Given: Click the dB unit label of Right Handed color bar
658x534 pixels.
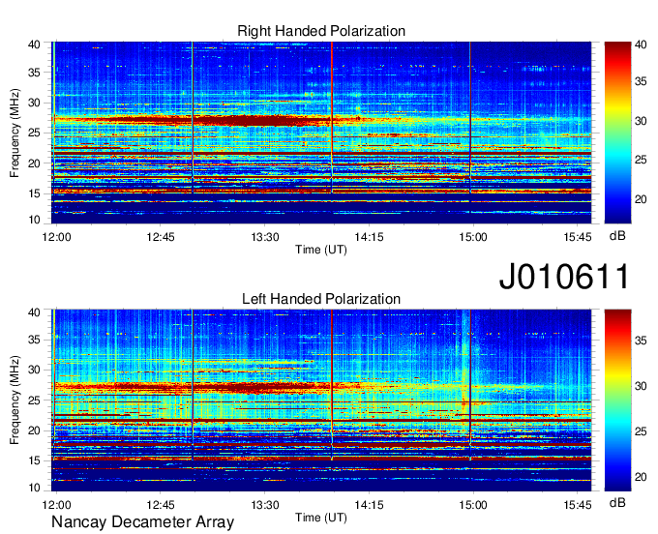Looking at the screenshot, I should pyautogui.click(x=617, y=236).
